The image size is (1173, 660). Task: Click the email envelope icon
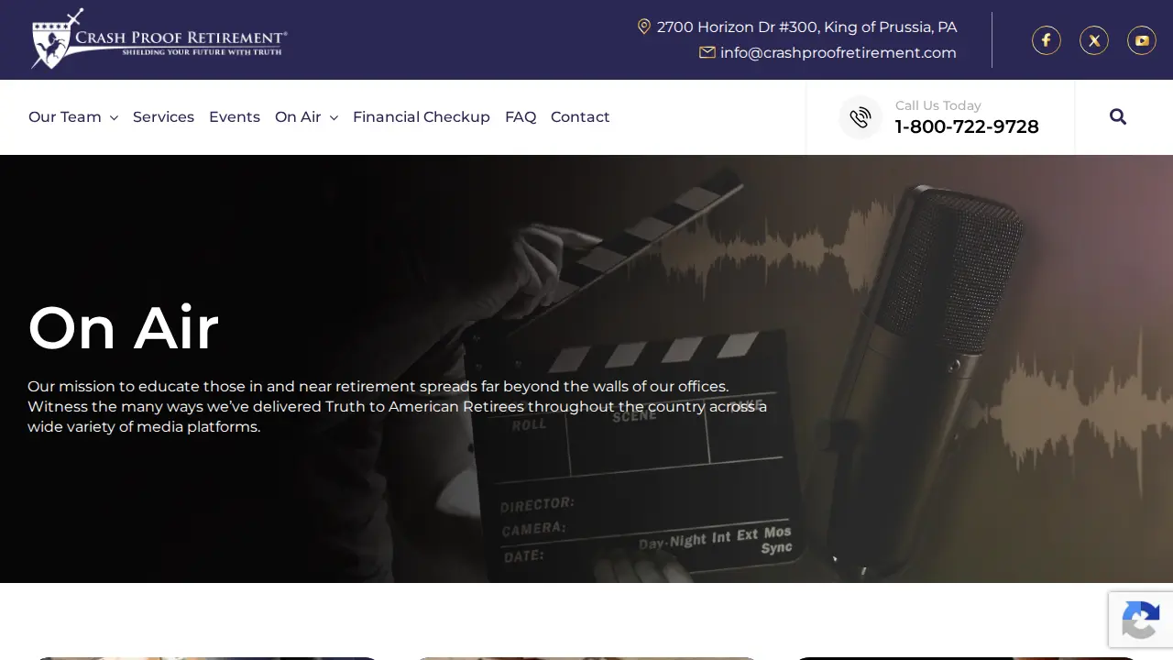click(707, 52)
